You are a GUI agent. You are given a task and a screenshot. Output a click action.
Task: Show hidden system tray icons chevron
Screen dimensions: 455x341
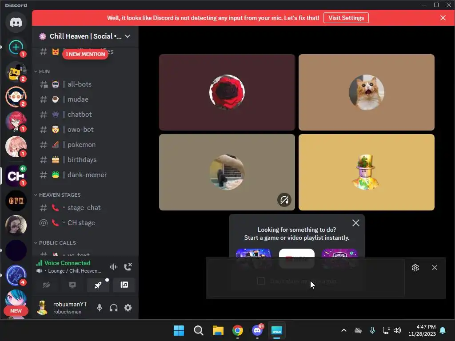click(344, 330)
